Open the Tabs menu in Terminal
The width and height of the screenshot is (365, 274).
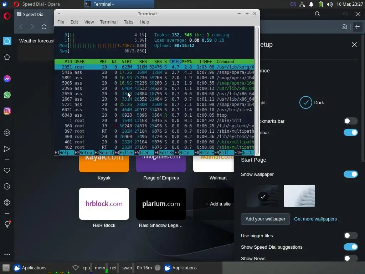point(128,22)
